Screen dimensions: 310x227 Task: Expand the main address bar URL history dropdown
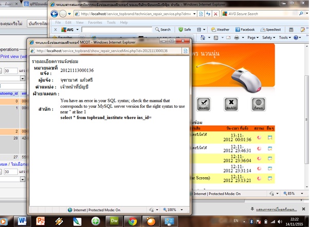(x=194, y=14)
